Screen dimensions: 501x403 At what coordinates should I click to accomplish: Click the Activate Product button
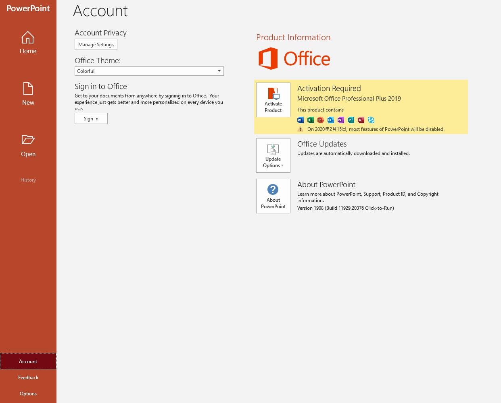click(x=273, y=100)
